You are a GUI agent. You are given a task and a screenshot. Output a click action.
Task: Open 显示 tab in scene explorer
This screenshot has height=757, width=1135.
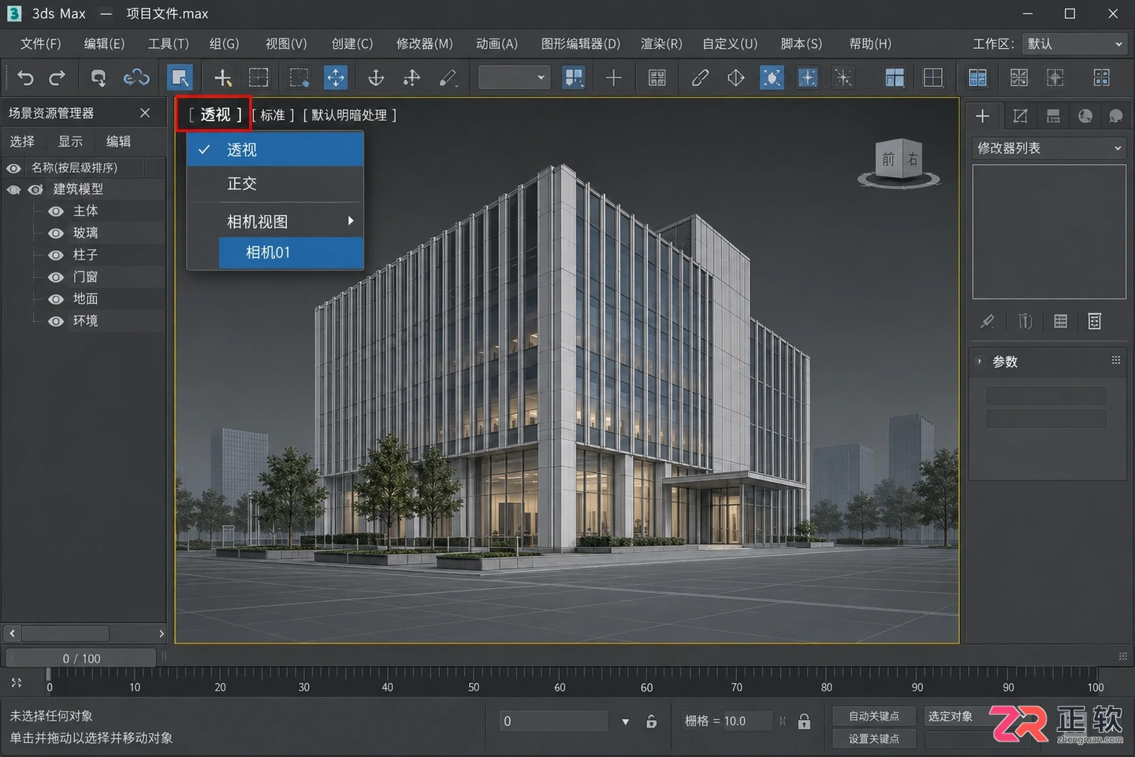pos(70,142)
